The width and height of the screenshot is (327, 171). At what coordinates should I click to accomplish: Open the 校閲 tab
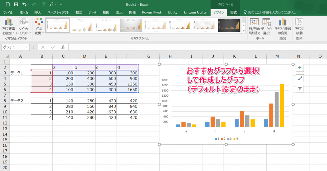point(106,12)
